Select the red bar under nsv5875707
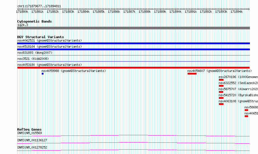 (221, 92)
